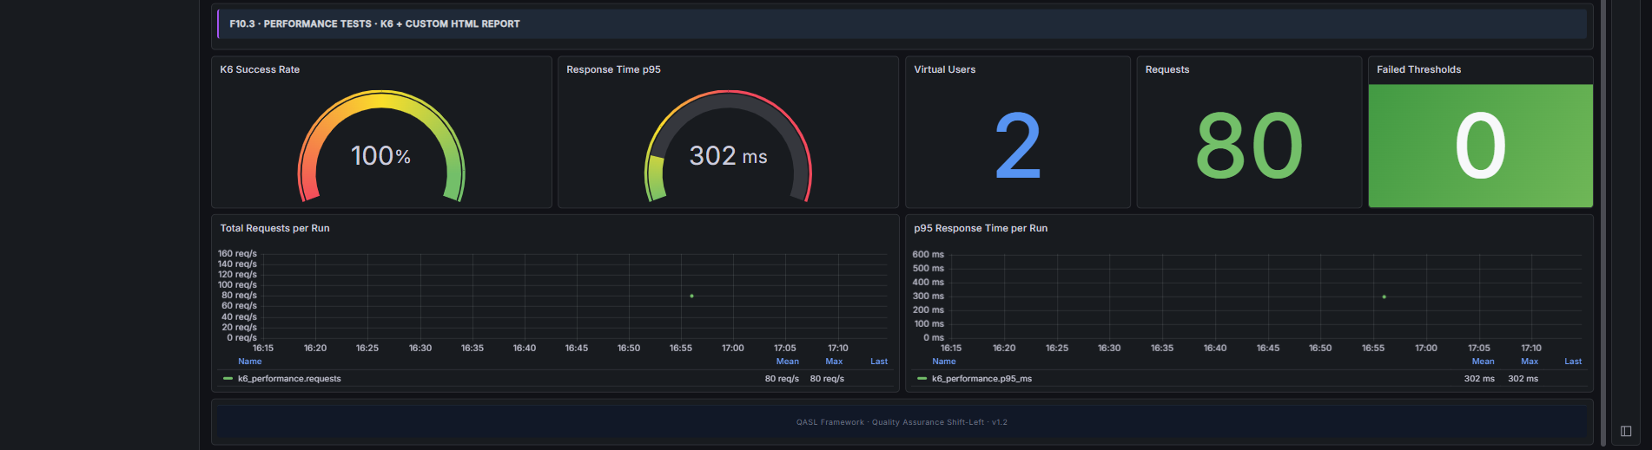Toggle the k6_performance.requests legend series
Screen dimensions: 1652x450
click(x=289, y=379)
